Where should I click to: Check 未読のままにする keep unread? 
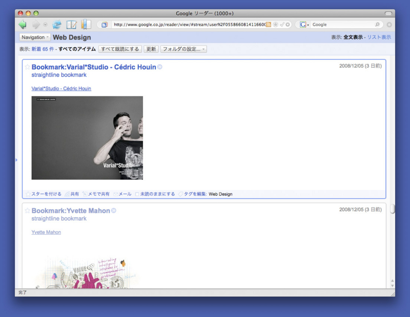(155, 194)
